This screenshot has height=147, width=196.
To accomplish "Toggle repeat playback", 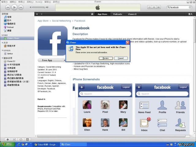I will [21, 140].
